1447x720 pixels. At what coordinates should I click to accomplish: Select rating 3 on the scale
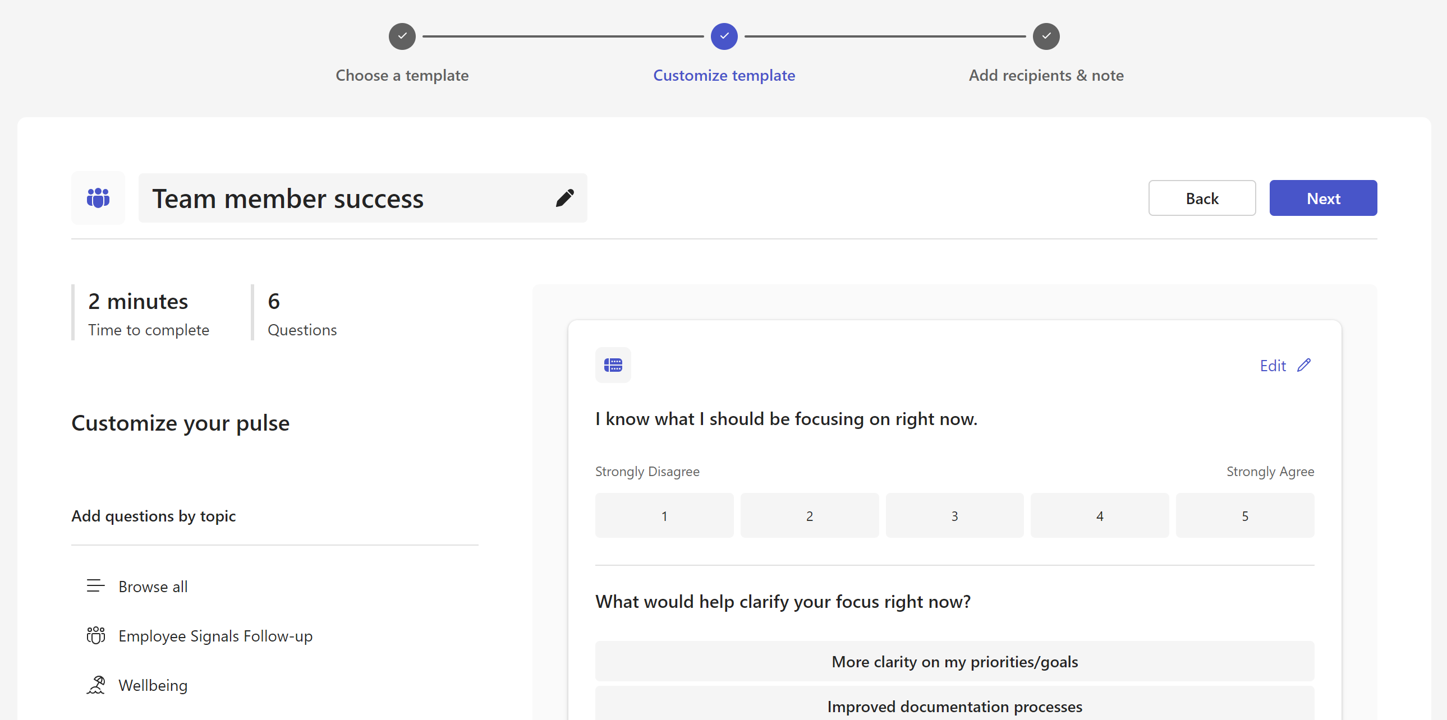point(954,515)
